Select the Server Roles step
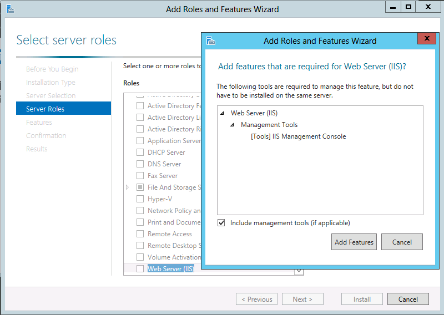Viewport: 444px width, 315px height. [x=63, y=109]
